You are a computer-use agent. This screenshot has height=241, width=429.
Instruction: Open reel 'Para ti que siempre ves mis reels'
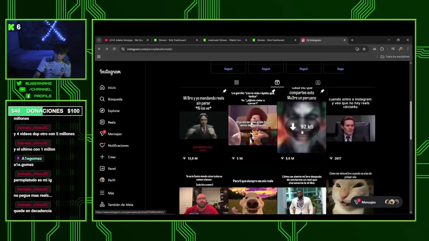(253, 193)
